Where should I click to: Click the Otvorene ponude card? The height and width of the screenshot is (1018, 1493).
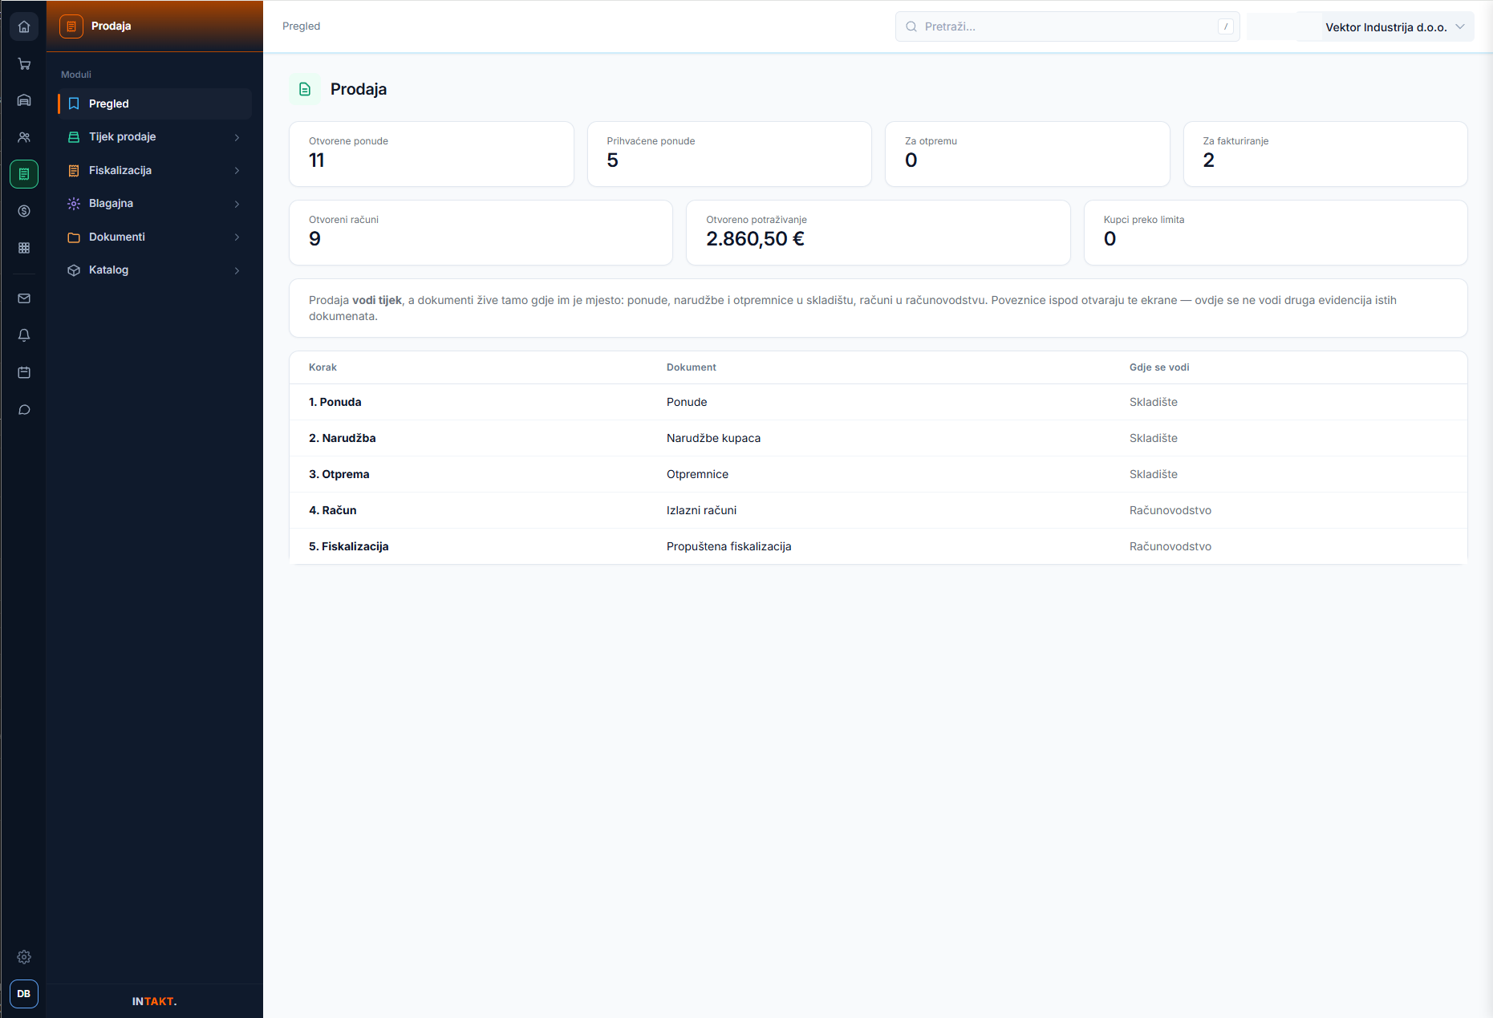[432, 154]
